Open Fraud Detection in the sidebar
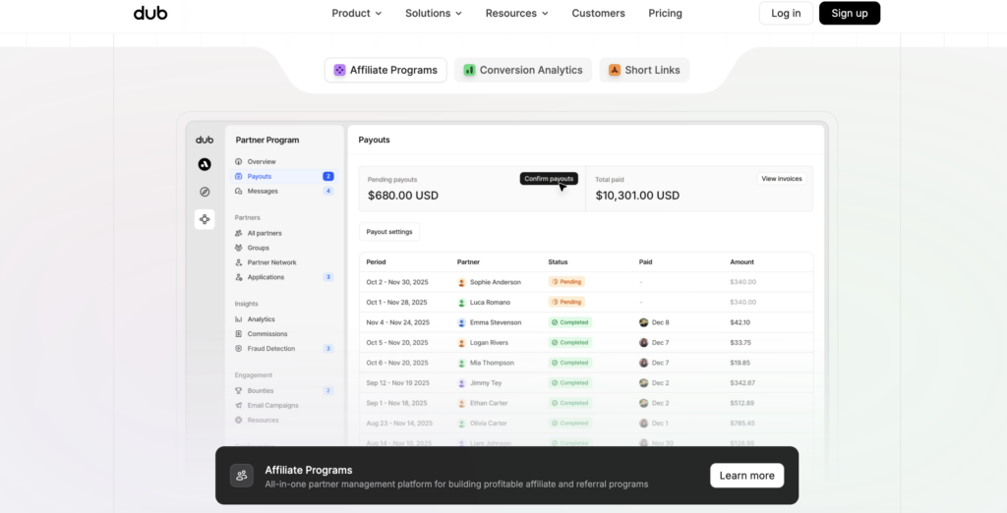1007x513 pixels. coord(284,349)
